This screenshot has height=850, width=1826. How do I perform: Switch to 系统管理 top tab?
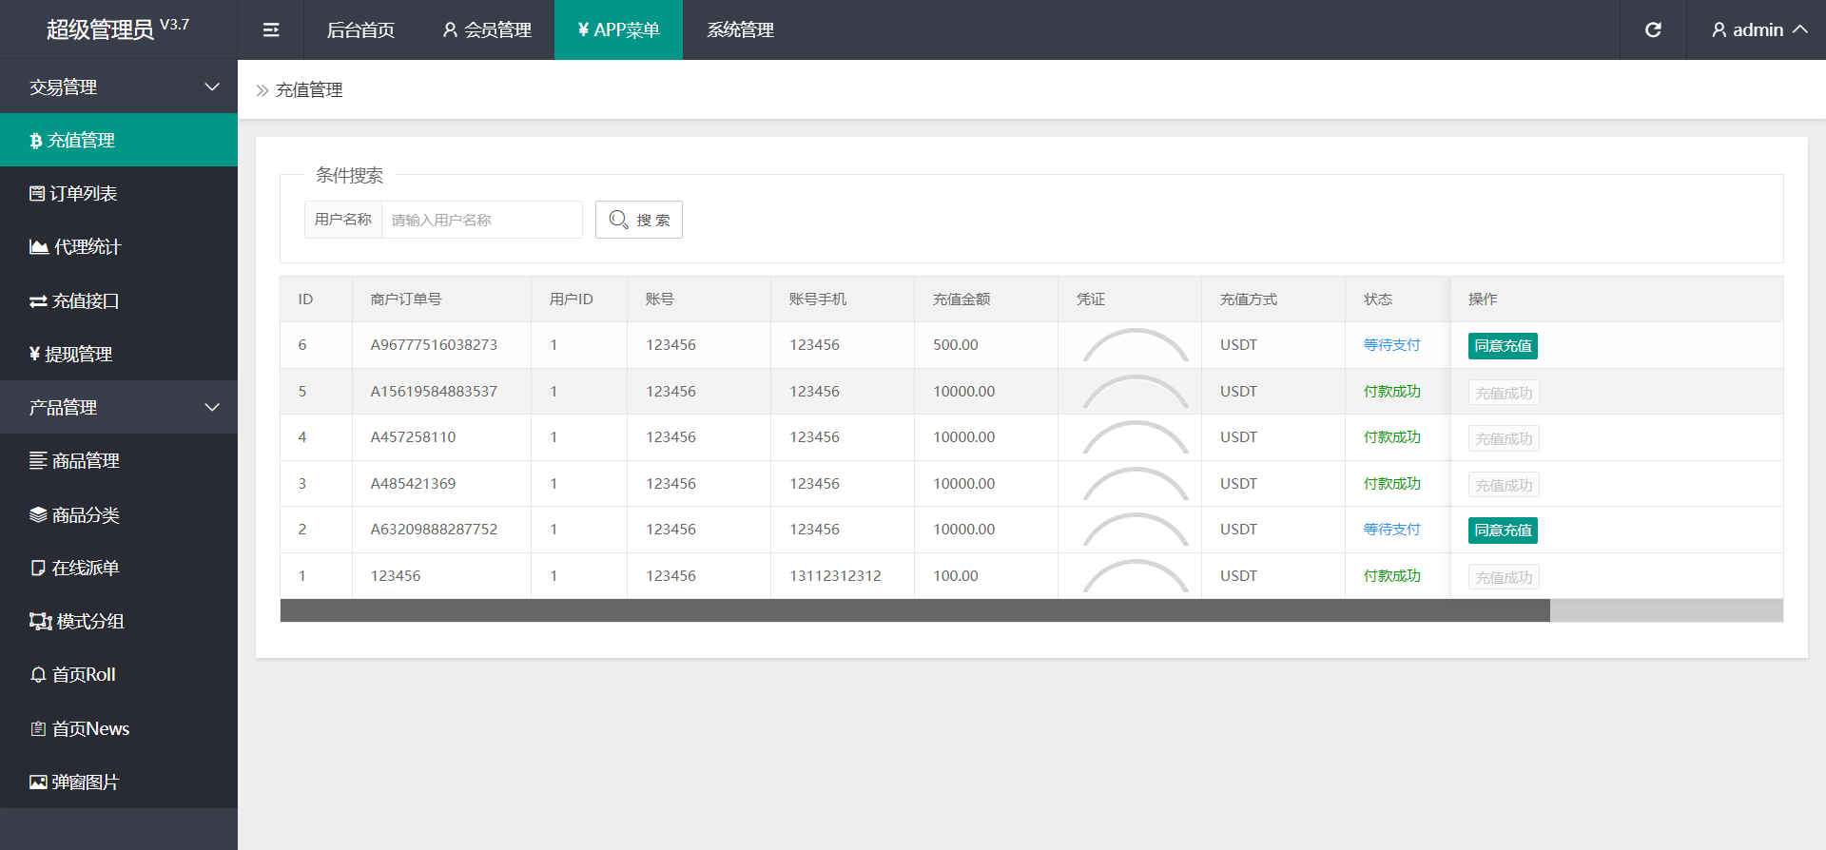(x=740, y=30)
